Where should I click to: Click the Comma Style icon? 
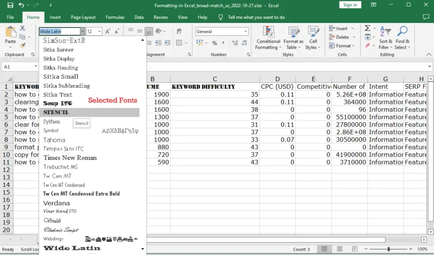pos(224,43)
